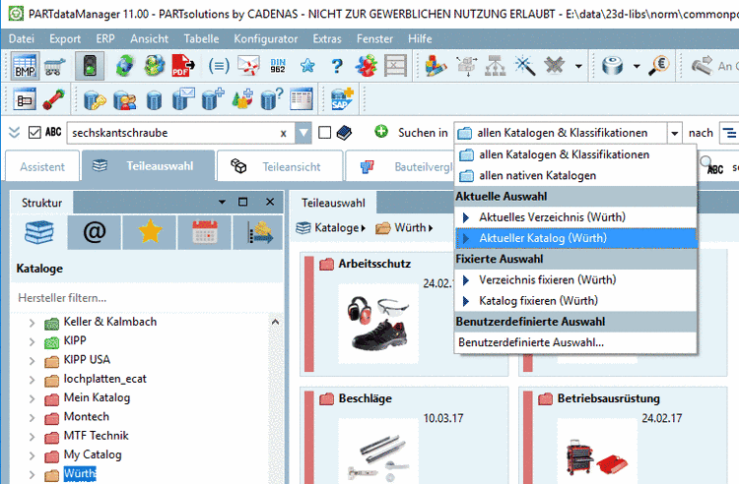Toggle the ABC search checkbox
This screenshot has height=484, width=739.
click(34, 133)
